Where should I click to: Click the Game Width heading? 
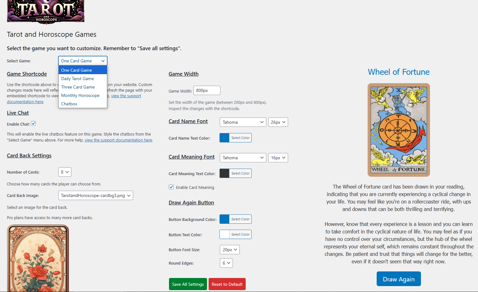(184, 74)
